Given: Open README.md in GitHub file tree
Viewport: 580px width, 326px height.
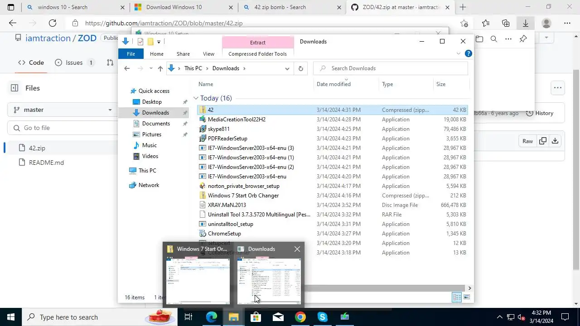Looking at the screenshot, I should point(46,163).
